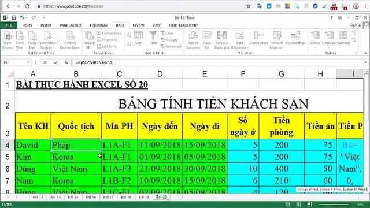This screenshot has height=208, width=370.
Task: Click the From Web import icon
Action: pyautogui.click(x=20, y=40)
